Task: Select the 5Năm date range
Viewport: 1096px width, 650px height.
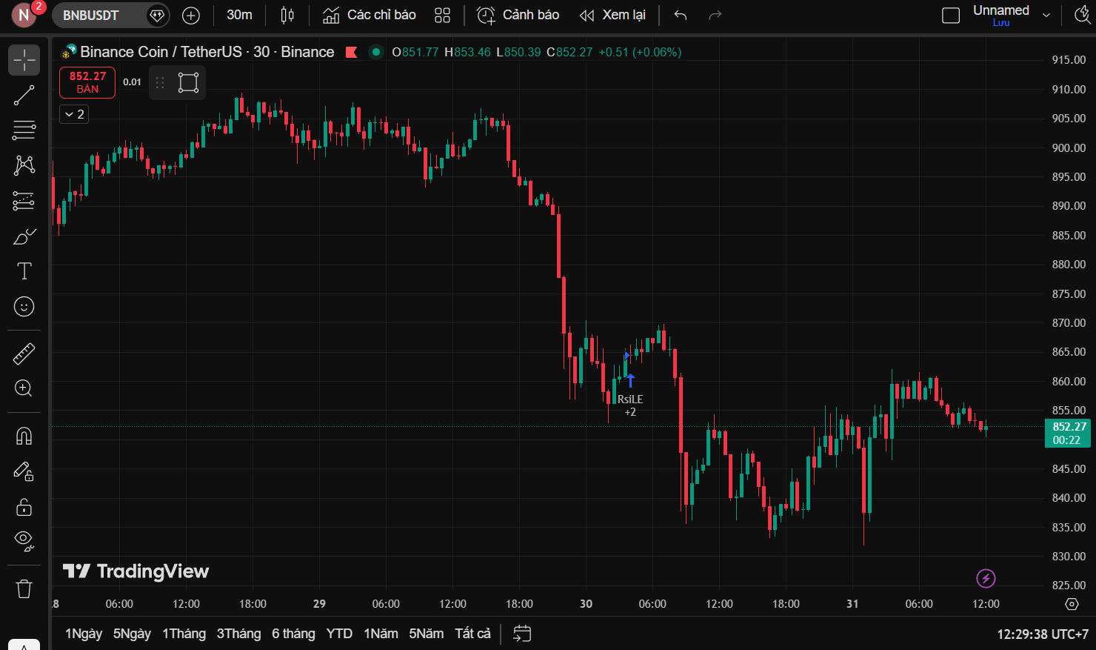Action: (426, 634)
